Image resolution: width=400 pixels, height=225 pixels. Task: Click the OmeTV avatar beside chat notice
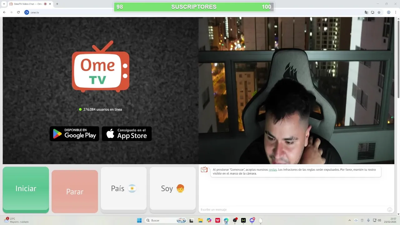tap(204, 170)
